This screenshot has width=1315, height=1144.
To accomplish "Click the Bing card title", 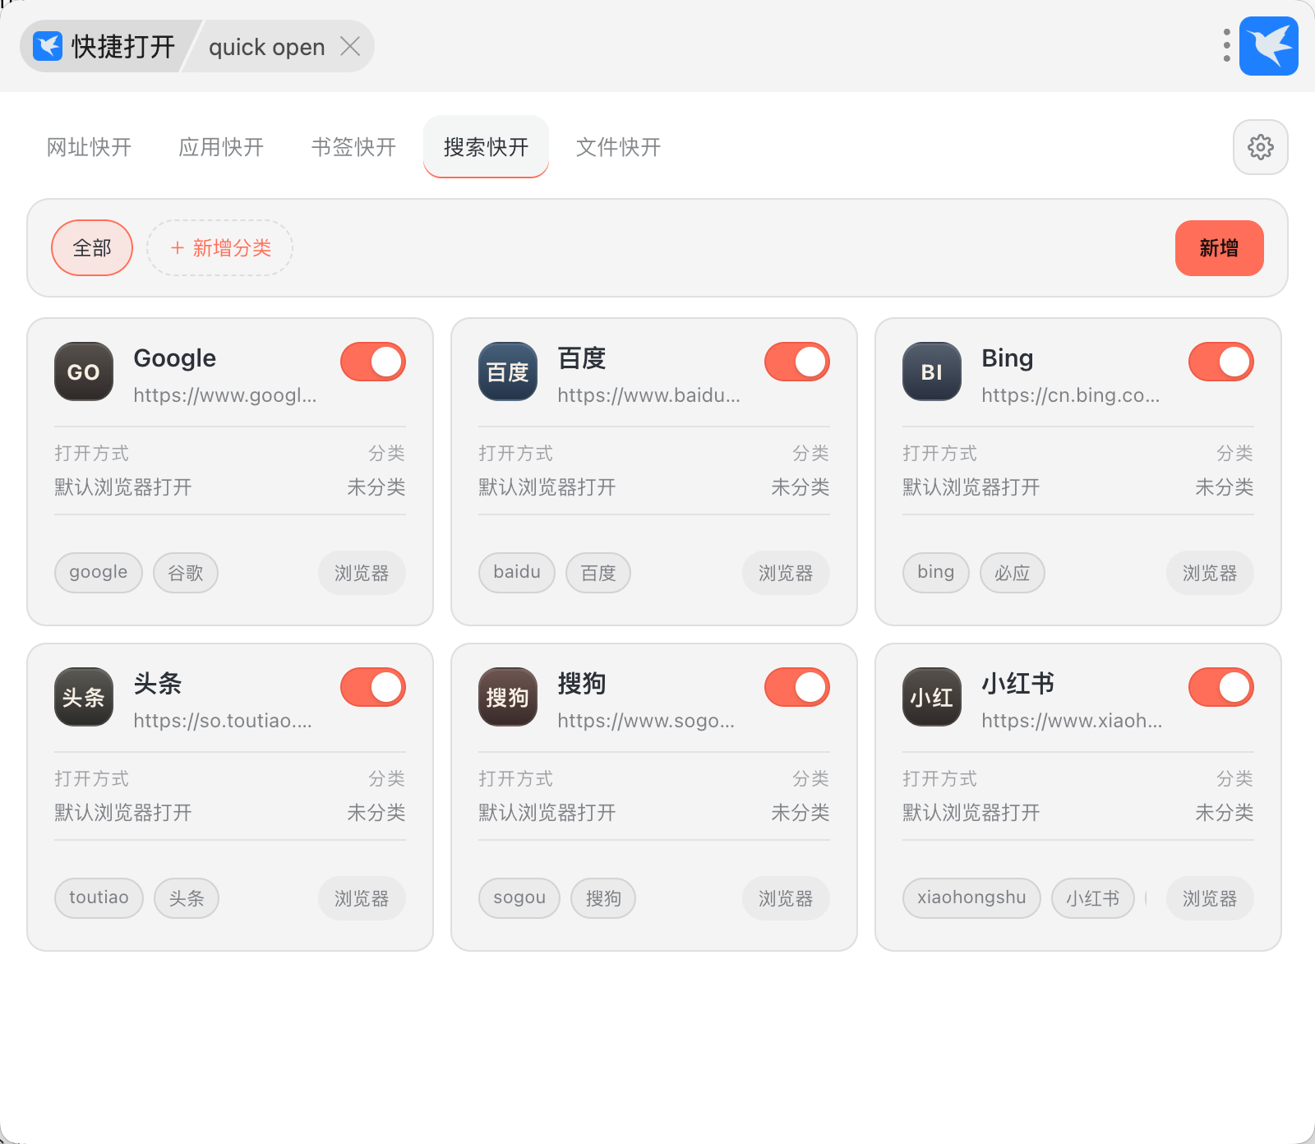I will click(1008, 358).
